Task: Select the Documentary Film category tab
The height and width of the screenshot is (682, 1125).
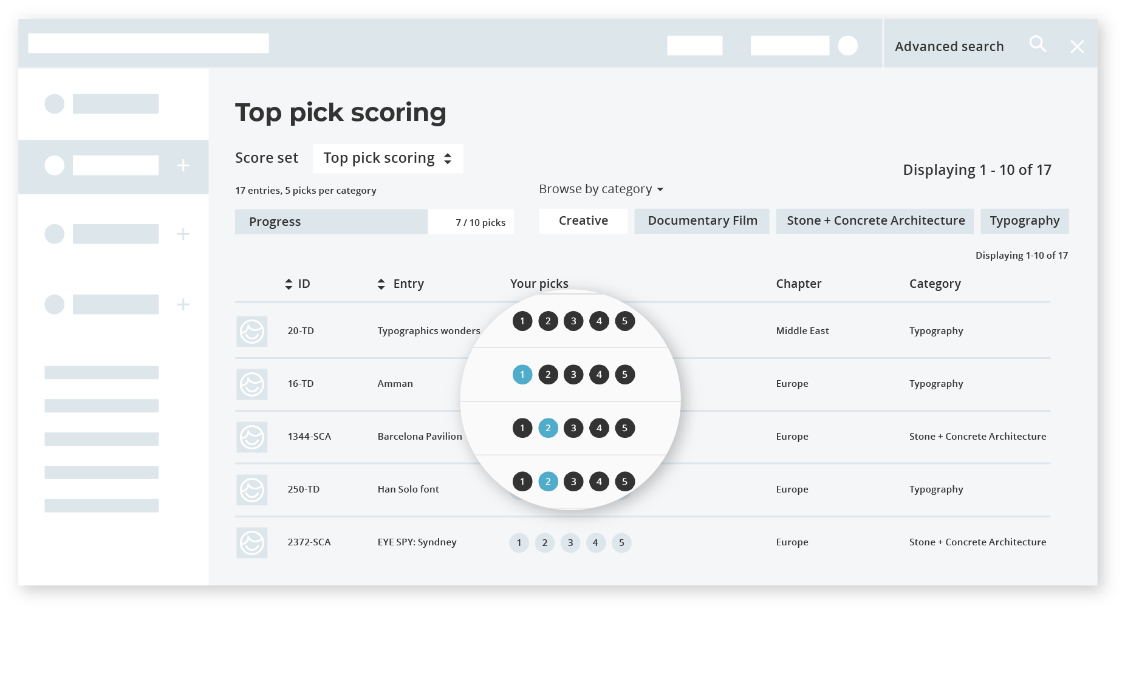Action: (x=702, y=221)
